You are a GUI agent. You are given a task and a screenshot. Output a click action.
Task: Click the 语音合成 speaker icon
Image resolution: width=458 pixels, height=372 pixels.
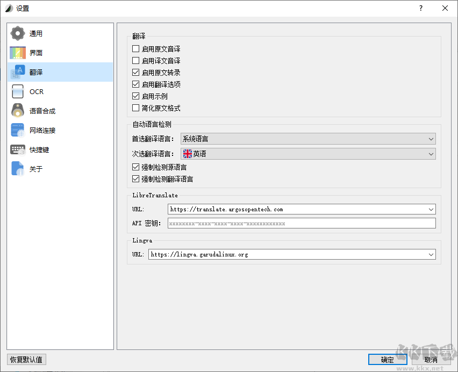[x=18, y=111]
